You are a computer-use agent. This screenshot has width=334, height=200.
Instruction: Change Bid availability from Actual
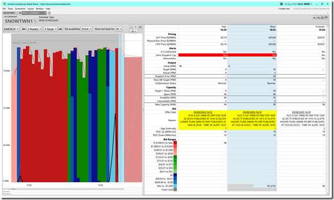86,29
